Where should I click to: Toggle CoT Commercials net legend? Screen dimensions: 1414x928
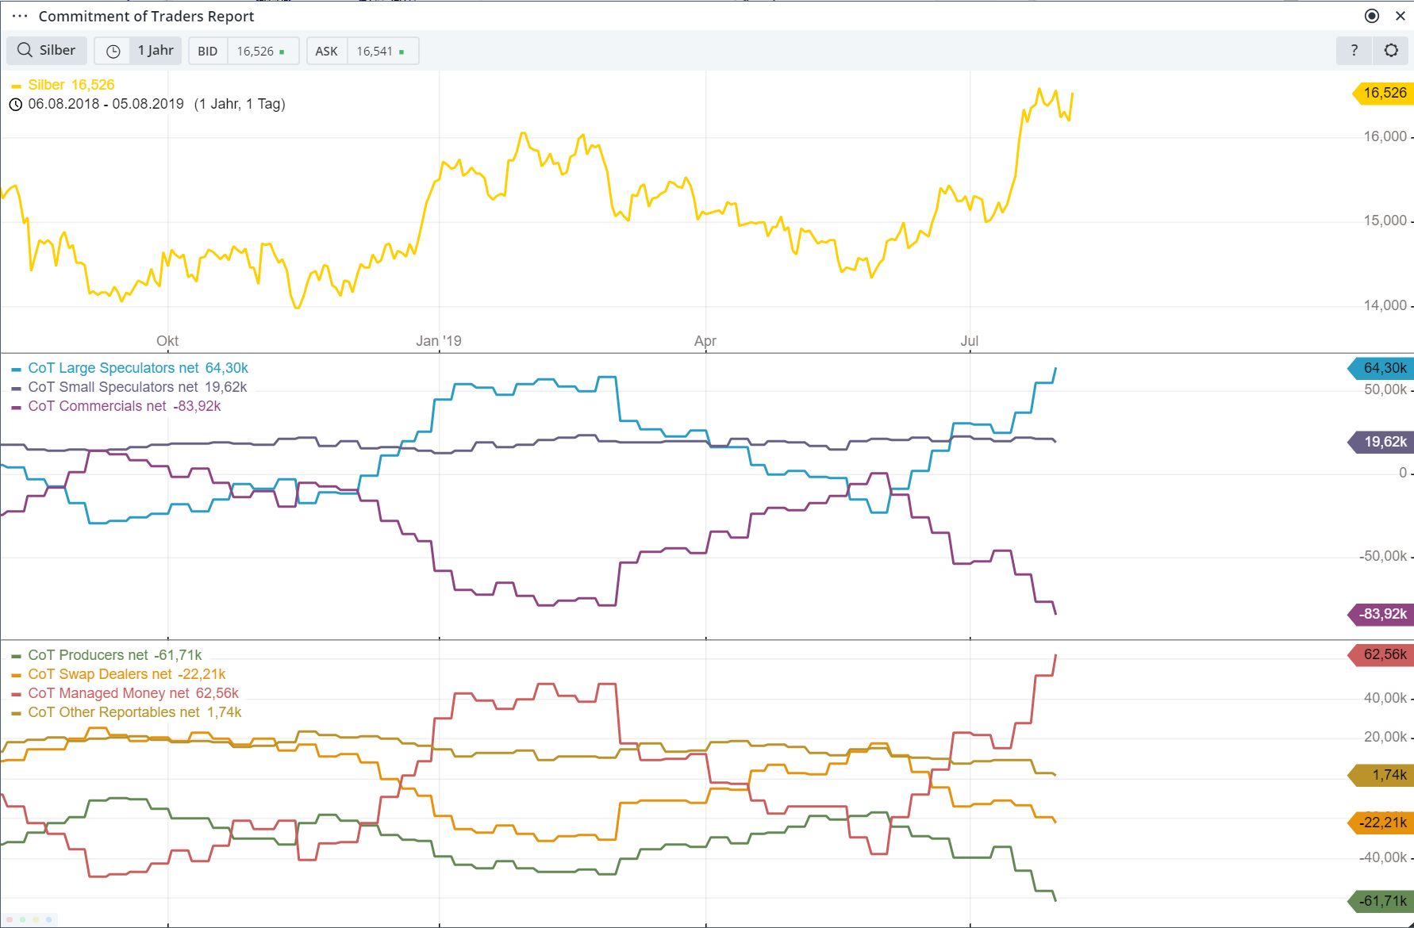[x=116, y=406]
